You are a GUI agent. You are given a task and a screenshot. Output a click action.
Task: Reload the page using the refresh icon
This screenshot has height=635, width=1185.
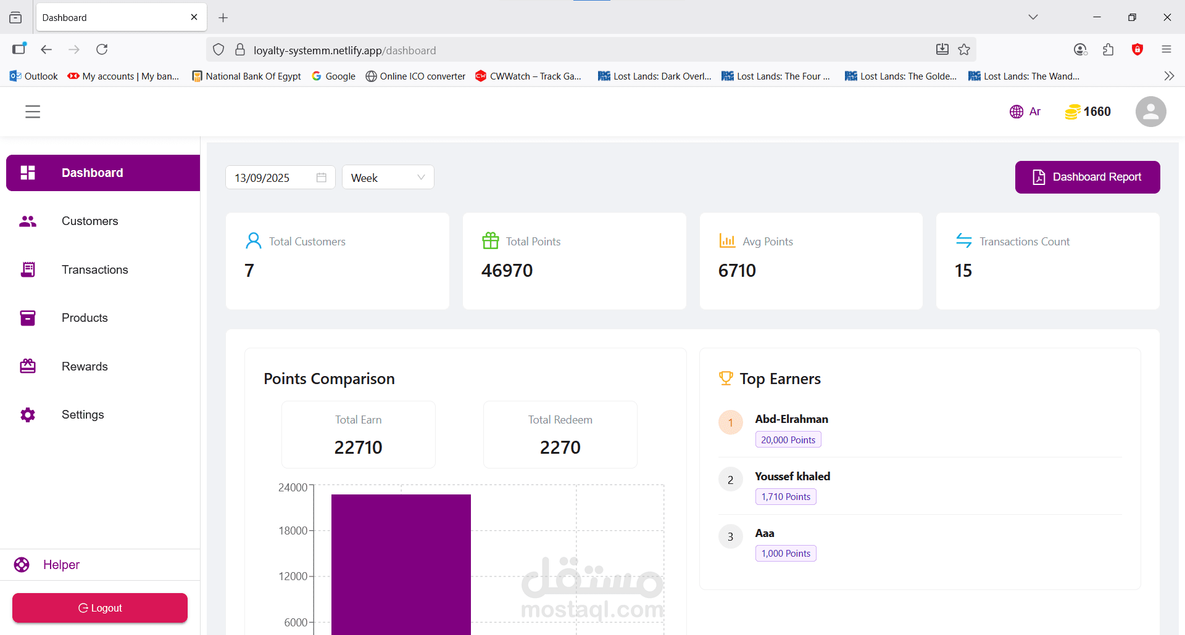click(x=102, y=49)
